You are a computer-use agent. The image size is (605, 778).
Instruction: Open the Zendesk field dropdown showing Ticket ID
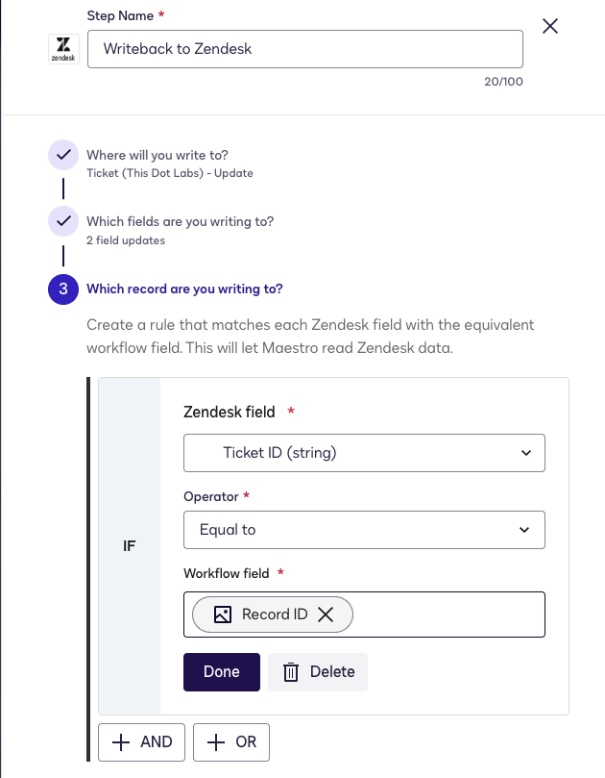364,452
